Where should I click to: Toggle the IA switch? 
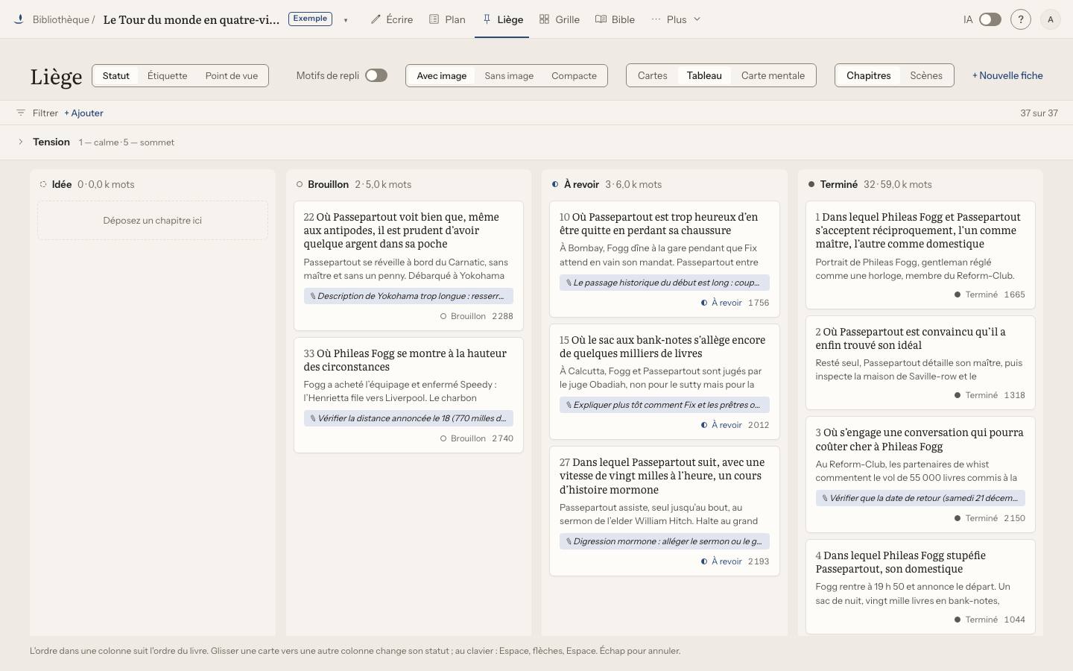990,19
